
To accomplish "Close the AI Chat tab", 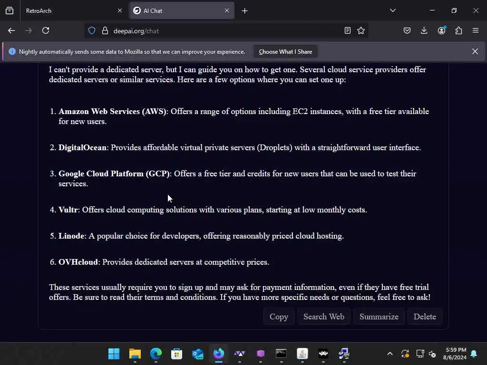I will pyautogui.click(x=227, y=10).
